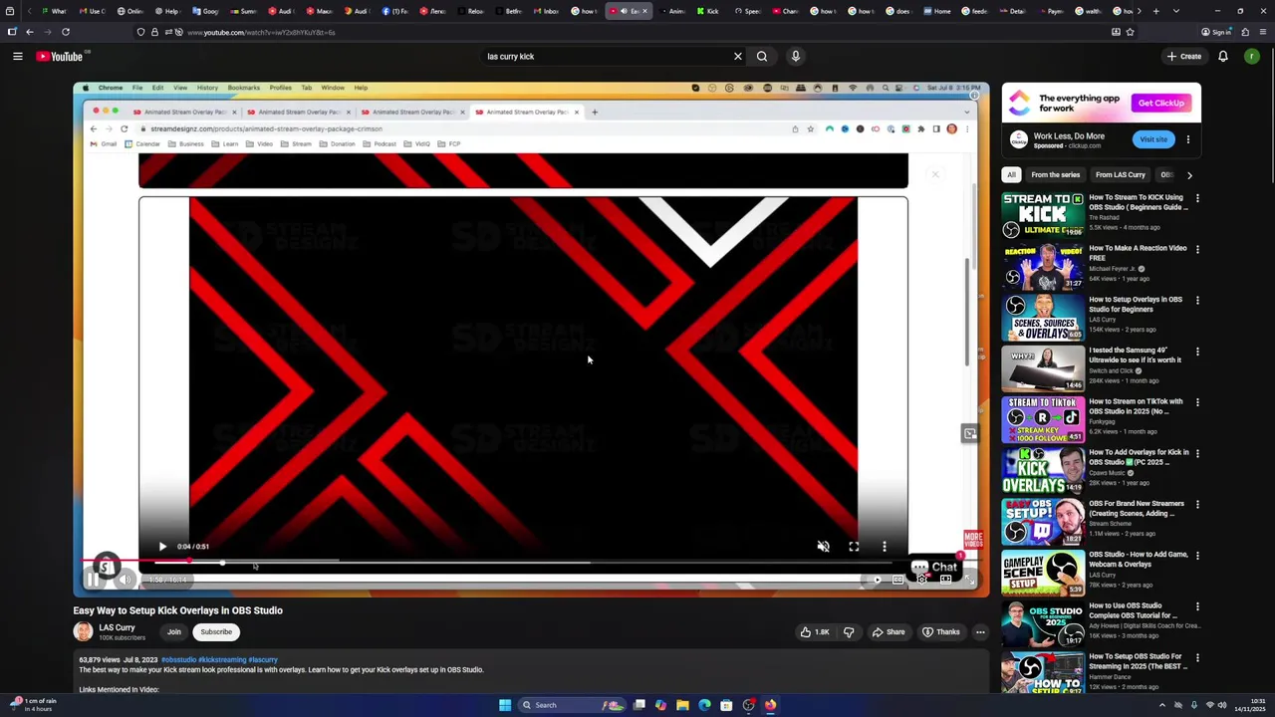Click the search magnifier button
Viewport: 1275px width, 717px height.
pos(762,57)
